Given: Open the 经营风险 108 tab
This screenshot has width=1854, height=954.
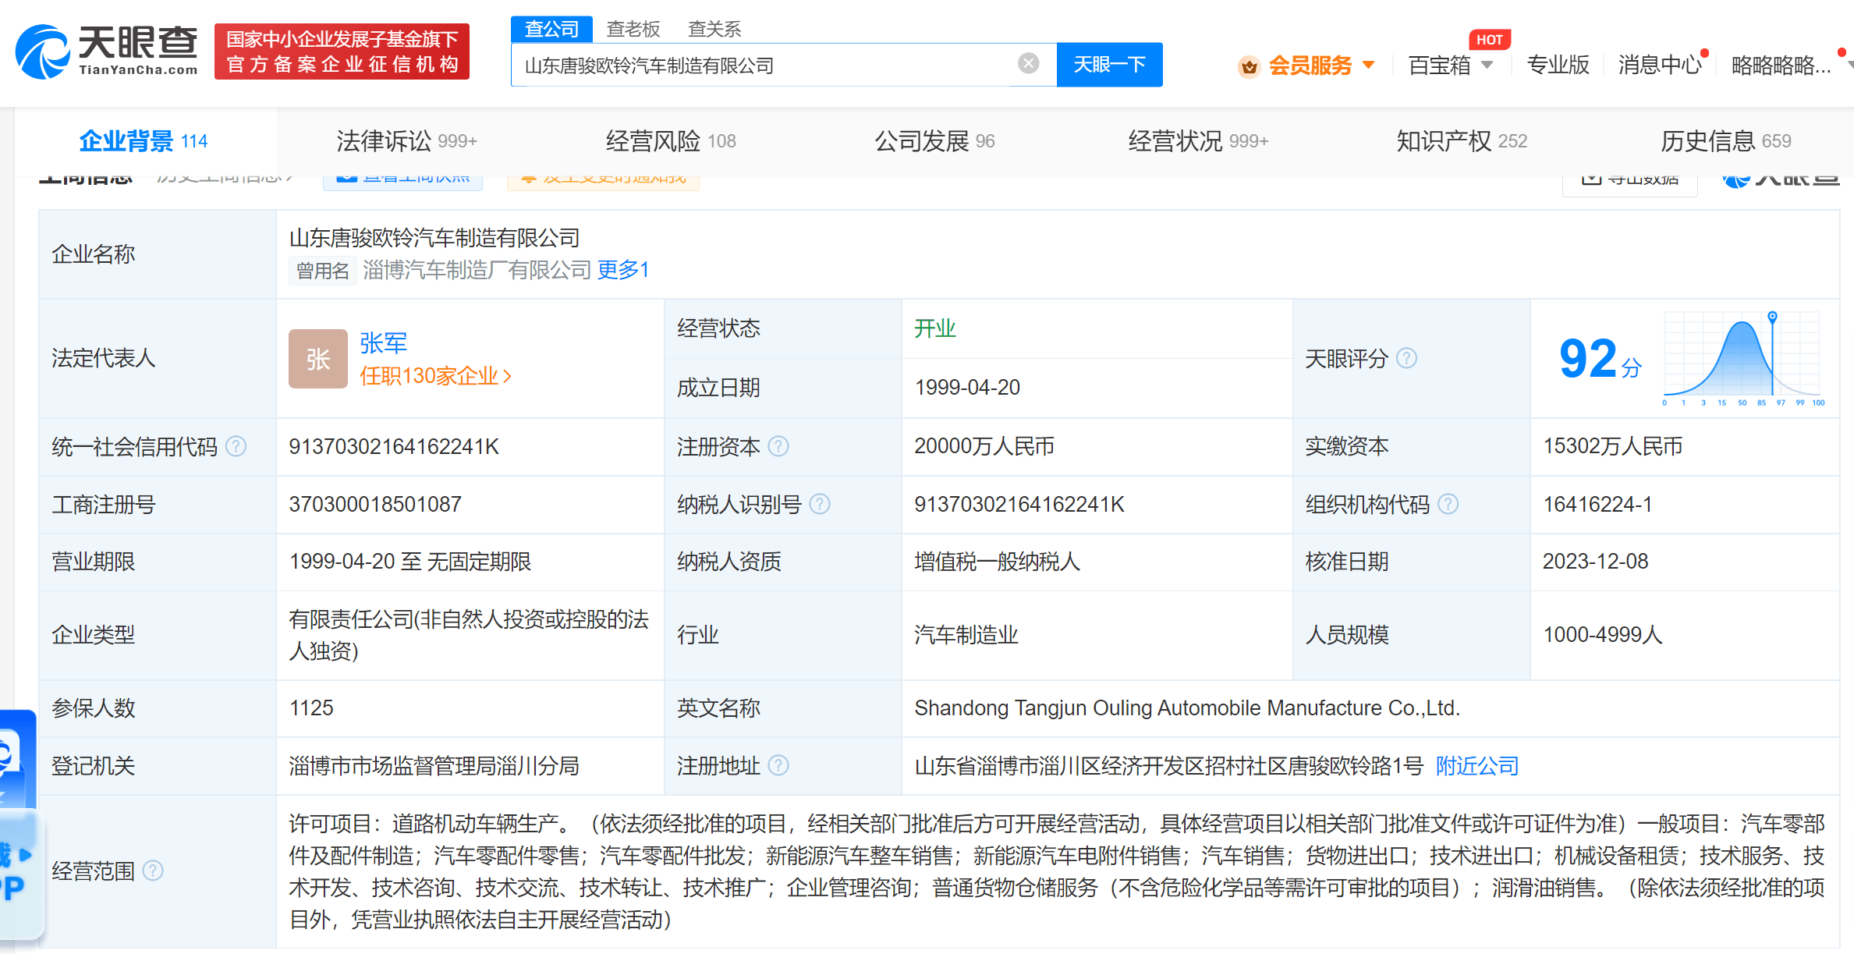Looking at the screenshot, I should point(671,141).
